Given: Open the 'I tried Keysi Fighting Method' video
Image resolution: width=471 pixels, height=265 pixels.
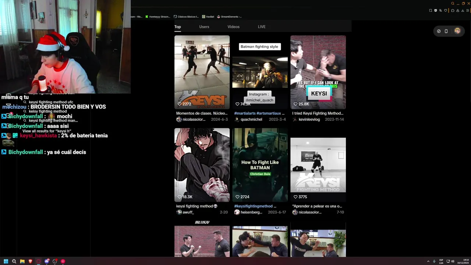Looking at the screenshot, I should (x=318, y=72).
